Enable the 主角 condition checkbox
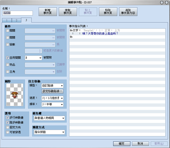Viewport: 170px width, 148px height. coord(7,72)
